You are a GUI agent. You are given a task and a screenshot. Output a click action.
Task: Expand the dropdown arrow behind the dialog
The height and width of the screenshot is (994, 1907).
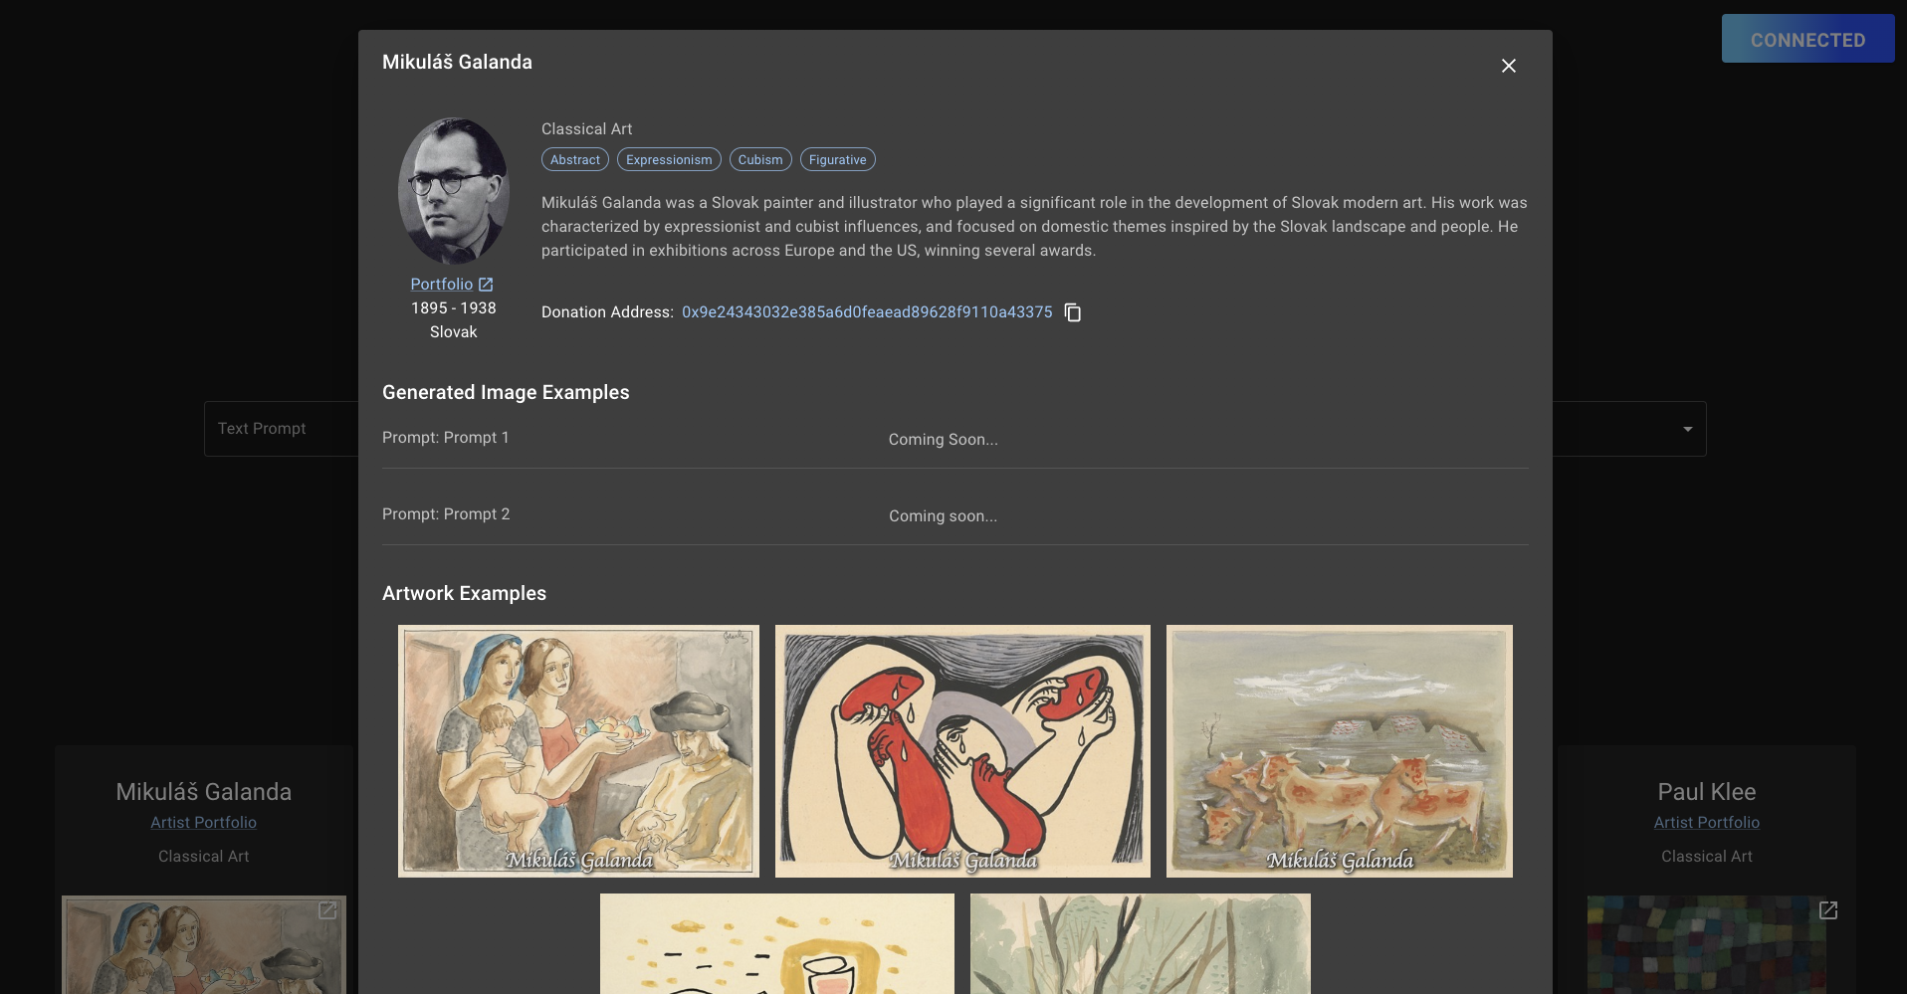1688,429
